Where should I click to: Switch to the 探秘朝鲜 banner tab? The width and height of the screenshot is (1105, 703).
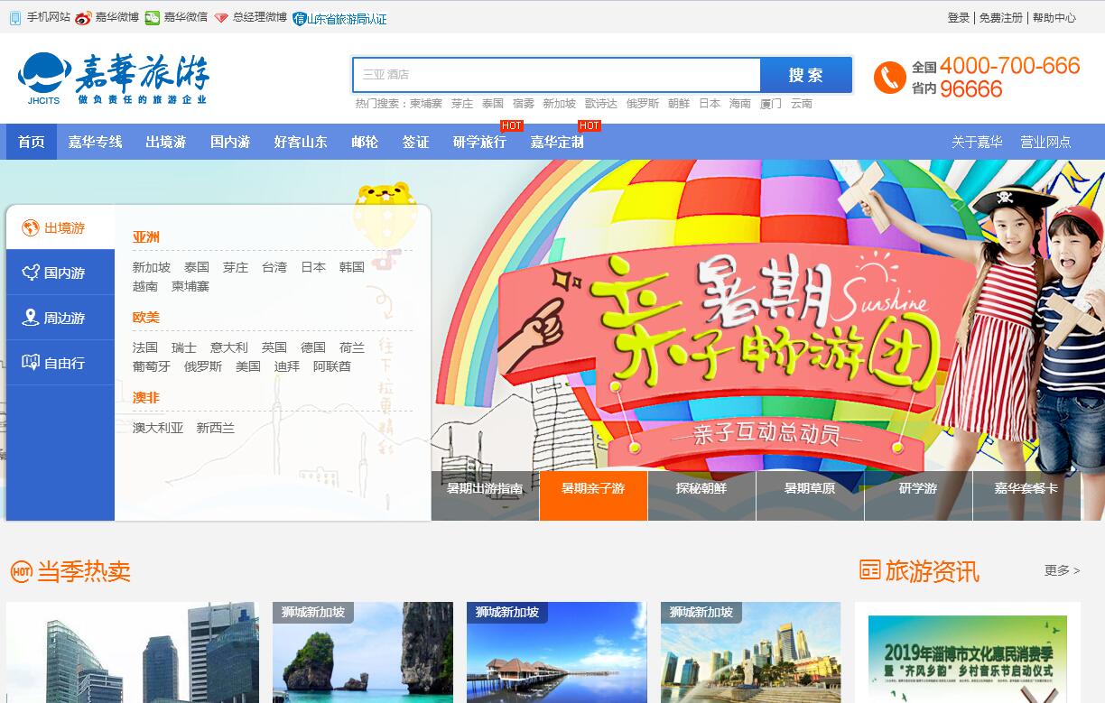[701, 488]
